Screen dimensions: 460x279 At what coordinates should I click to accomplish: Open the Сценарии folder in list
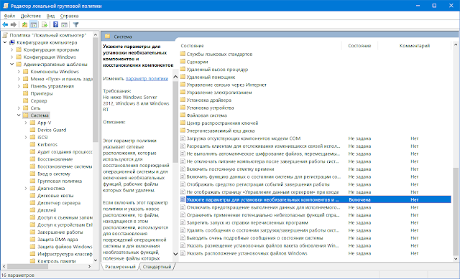click(x=197, y=62)
